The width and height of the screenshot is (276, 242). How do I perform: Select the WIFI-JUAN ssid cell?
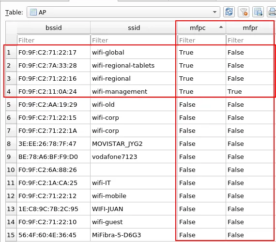pyautogui.click(x=134, y=209)
